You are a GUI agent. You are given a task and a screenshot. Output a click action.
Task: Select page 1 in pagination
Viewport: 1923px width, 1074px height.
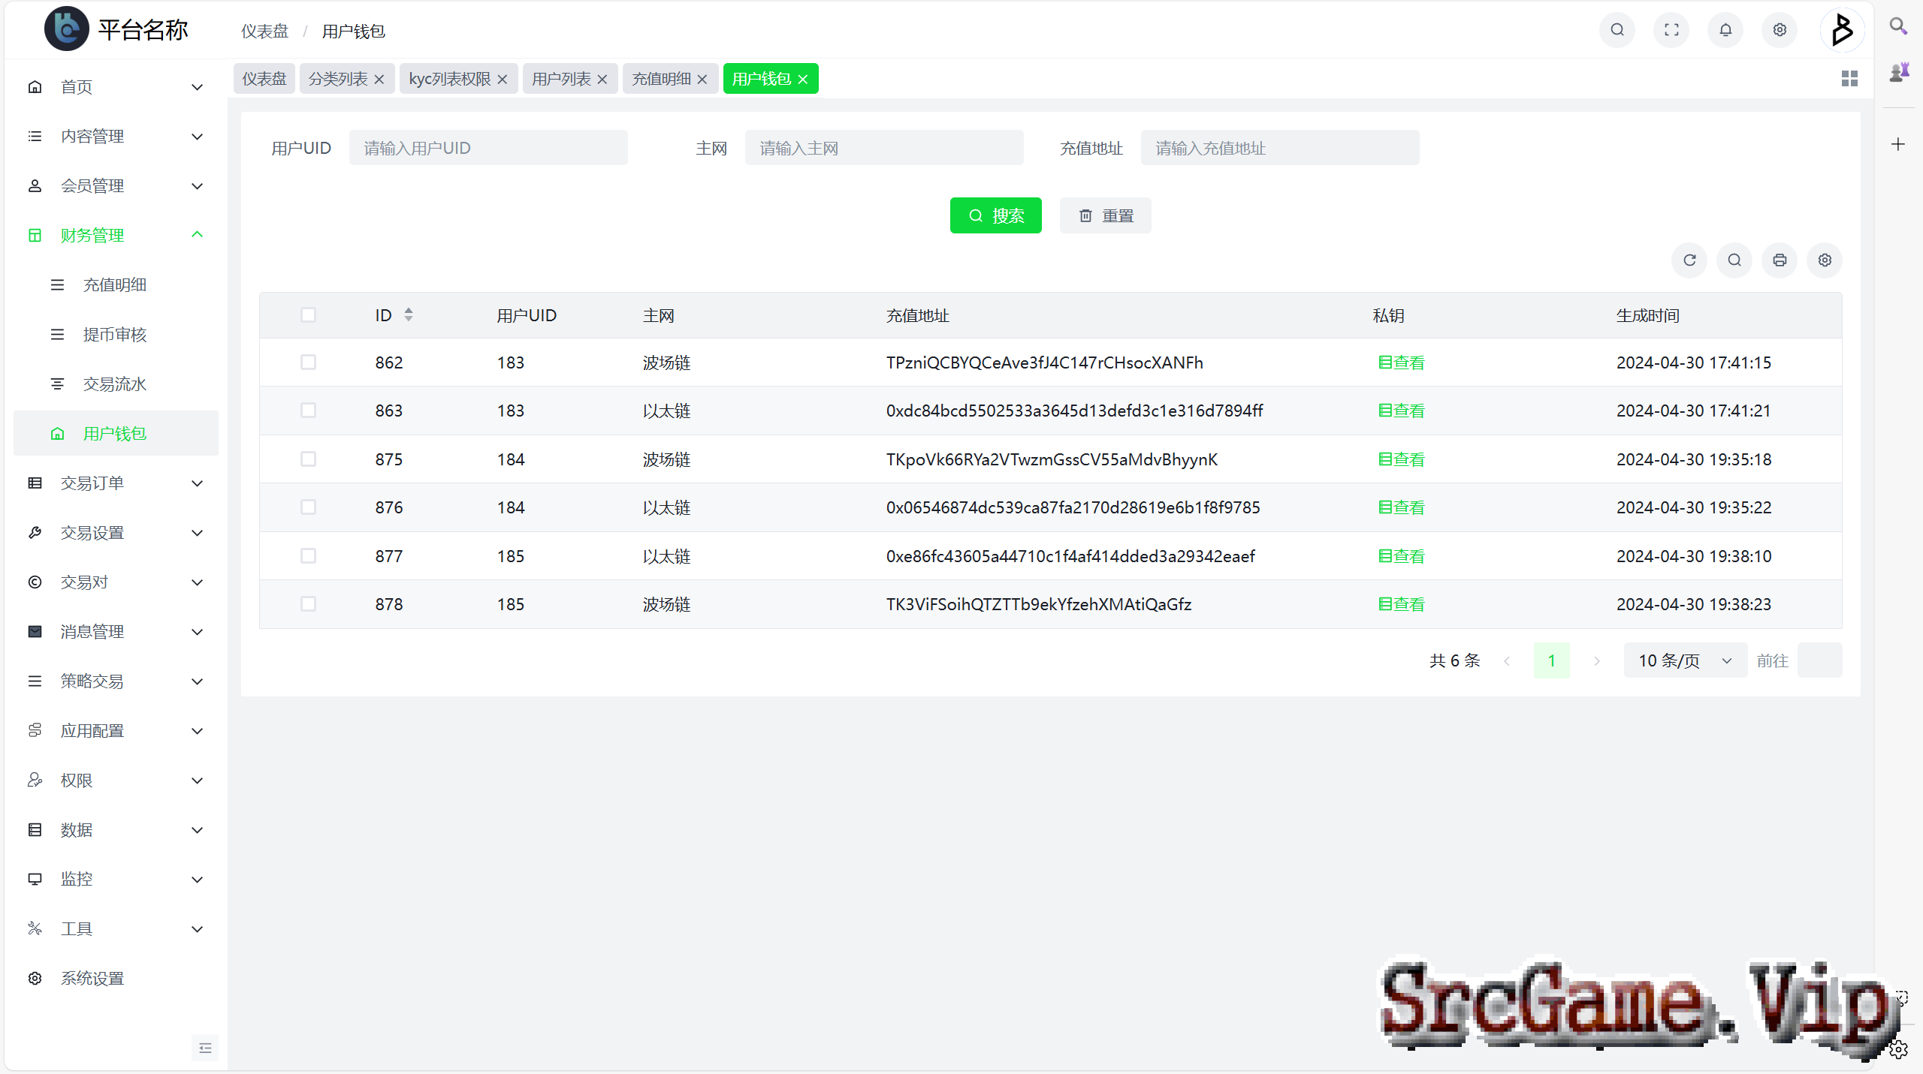[x=1551, y=661]
